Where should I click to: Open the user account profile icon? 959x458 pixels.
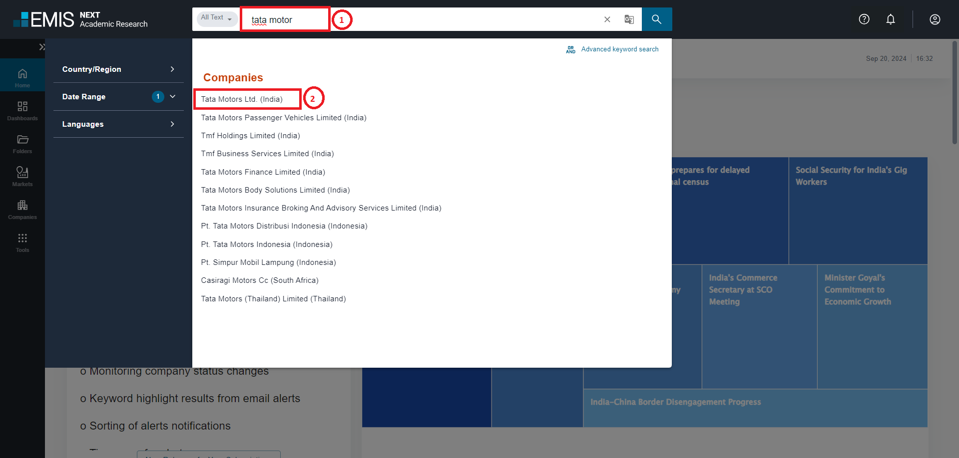(935, 19)
